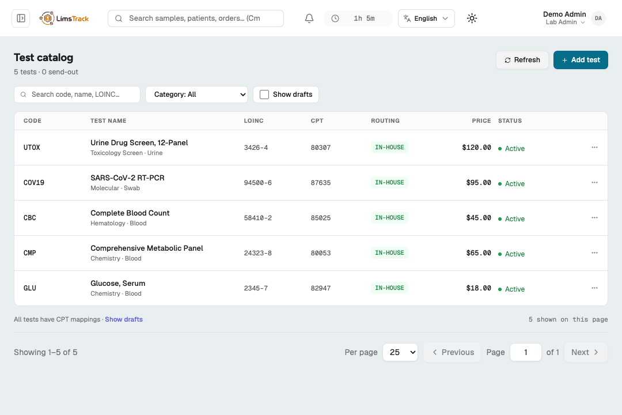Enable the Show drafts checkbox

point(264,95)
